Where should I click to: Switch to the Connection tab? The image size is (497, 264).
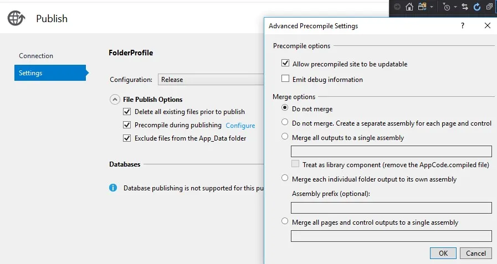tap(36, 56)
